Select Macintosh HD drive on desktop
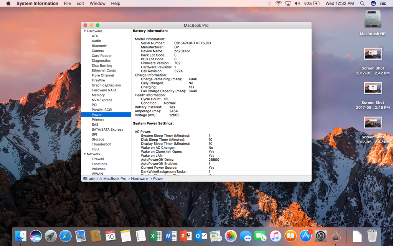 point(373,23)
